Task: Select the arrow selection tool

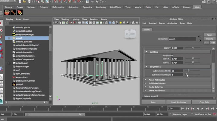Action: (1, 23)
